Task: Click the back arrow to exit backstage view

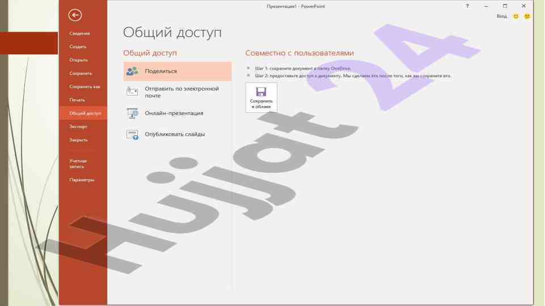Action: pos(74,15)
